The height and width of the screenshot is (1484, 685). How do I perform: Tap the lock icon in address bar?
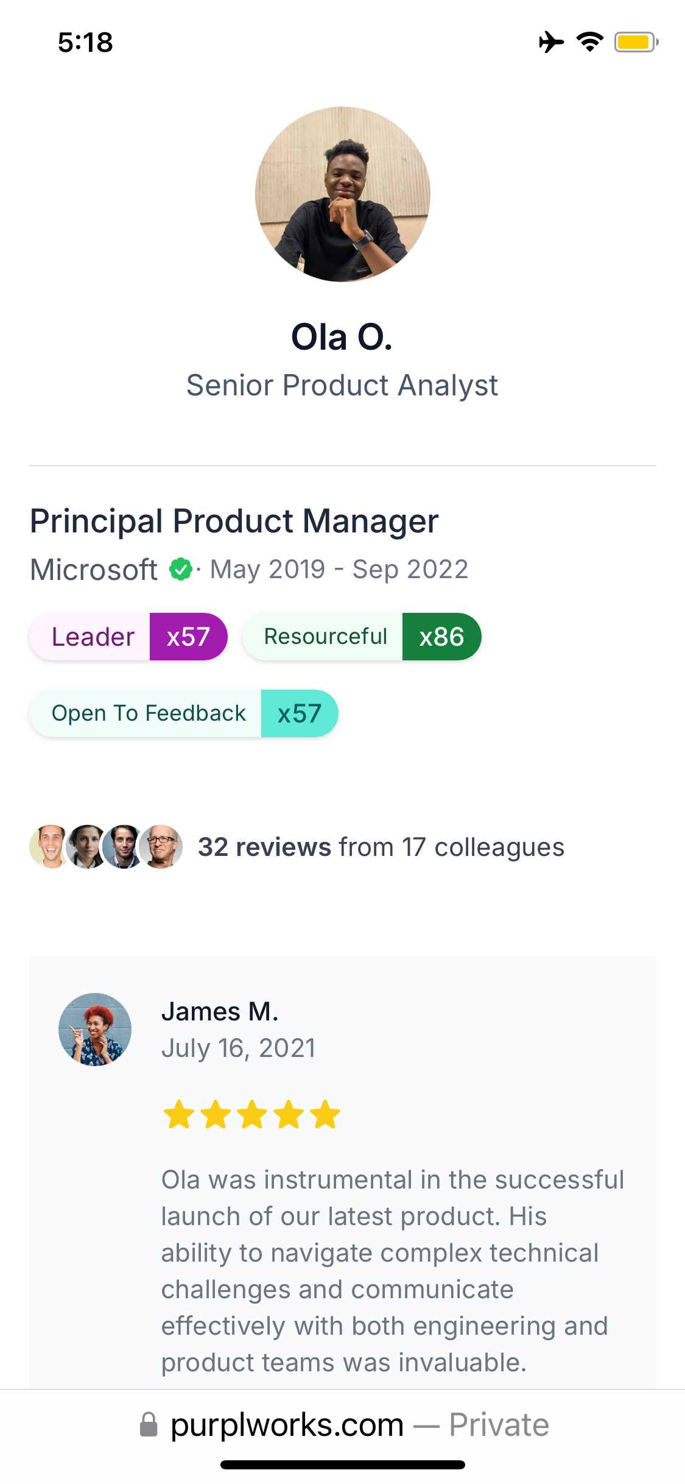(x=149, y=1425)
